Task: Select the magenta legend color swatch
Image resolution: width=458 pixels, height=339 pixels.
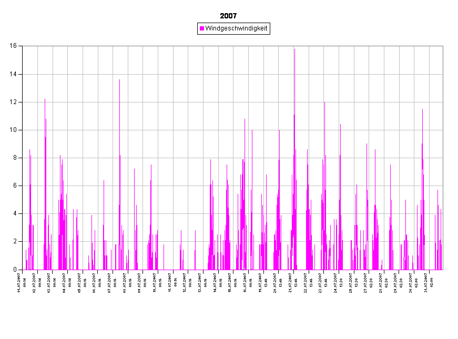Action: tap(202, 28)
